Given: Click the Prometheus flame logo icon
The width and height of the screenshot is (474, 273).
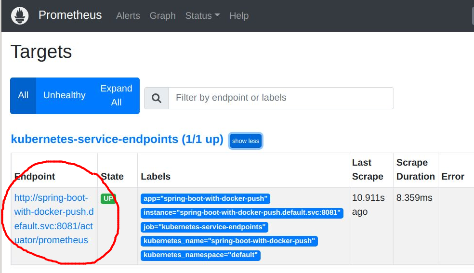Looking at the screenshot, I should tap(20, 16).
